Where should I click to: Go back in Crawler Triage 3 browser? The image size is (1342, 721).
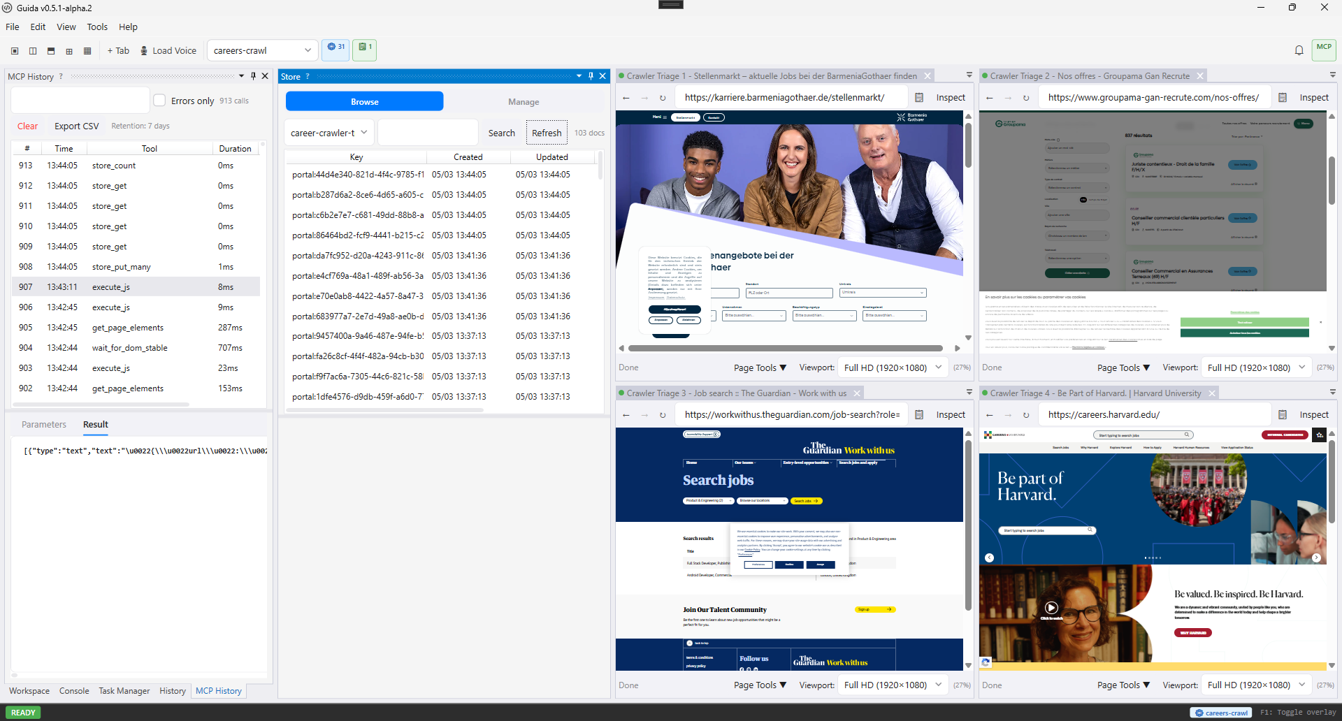pyautogui.click(x=626, y=415)
